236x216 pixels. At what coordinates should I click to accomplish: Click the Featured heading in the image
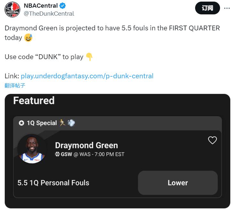(34, 101)
